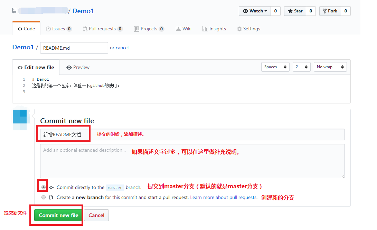Screen dimensions: 377x230
Task: Click the Insights bar chart icon
Action: coord(205,29)
